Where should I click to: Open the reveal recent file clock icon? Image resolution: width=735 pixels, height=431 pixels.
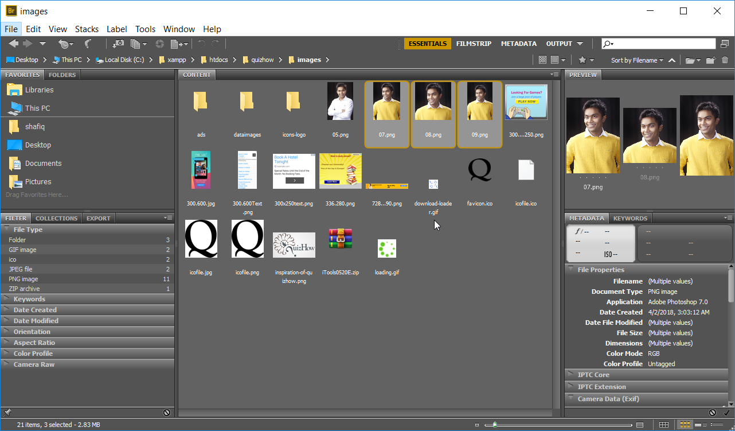(x=65, y=44)
